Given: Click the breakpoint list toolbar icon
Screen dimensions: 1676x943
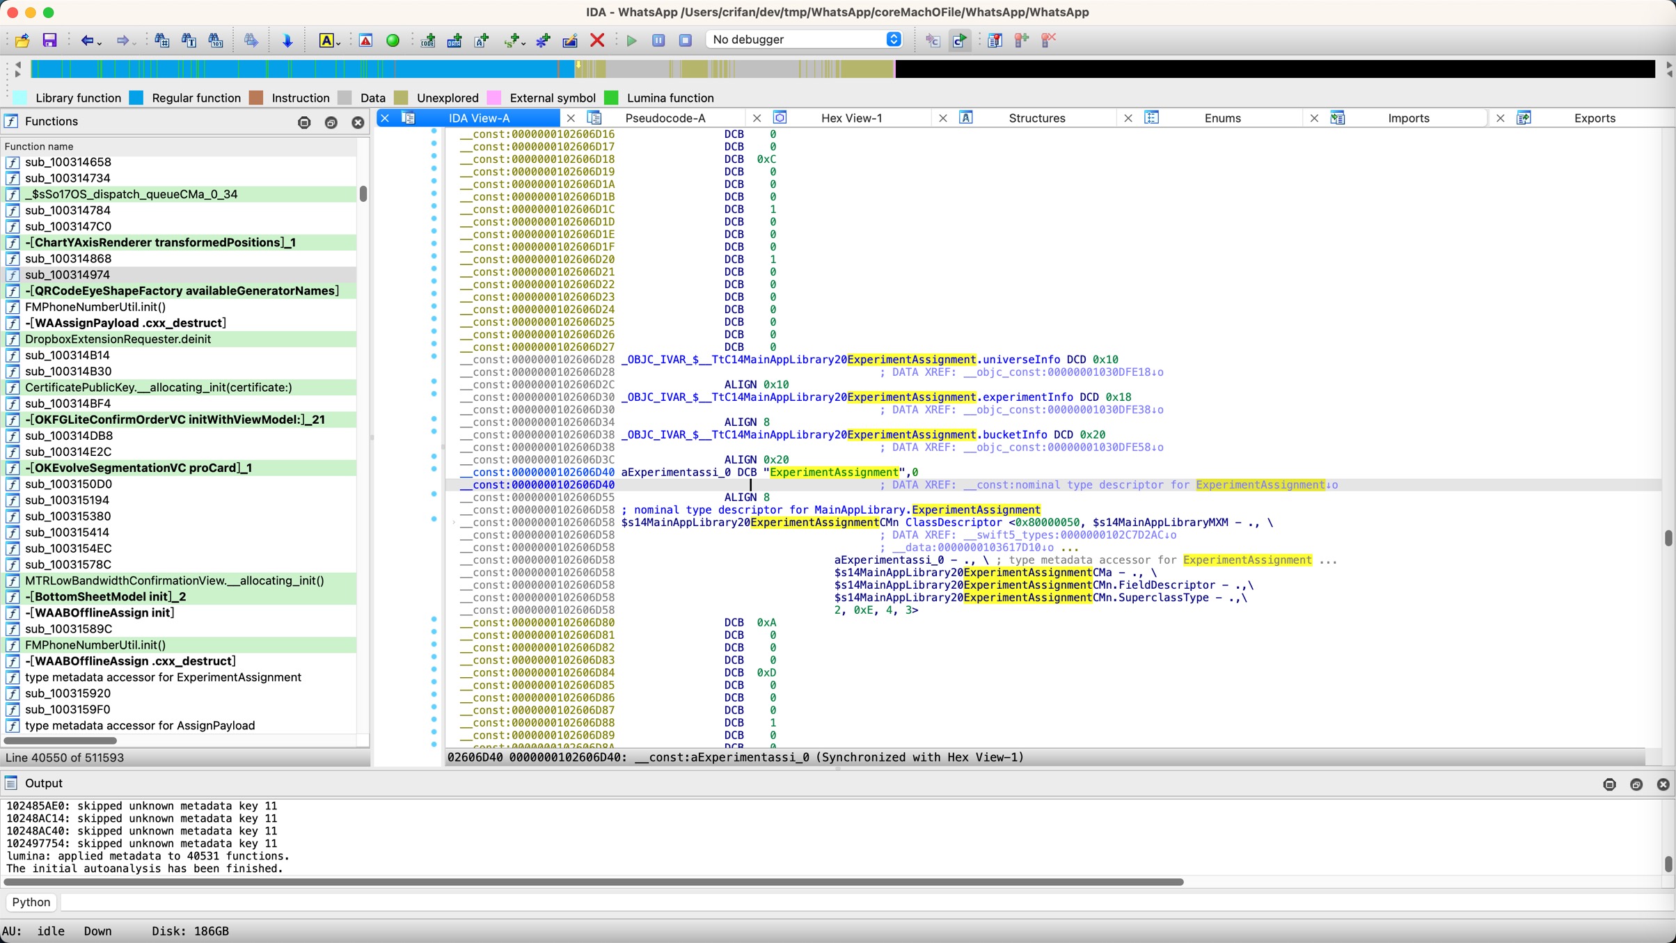Looking at the screenshot, I should 995,40.
